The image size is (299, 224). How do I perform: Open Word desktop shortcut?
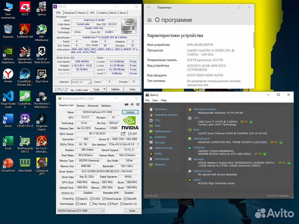8,120
